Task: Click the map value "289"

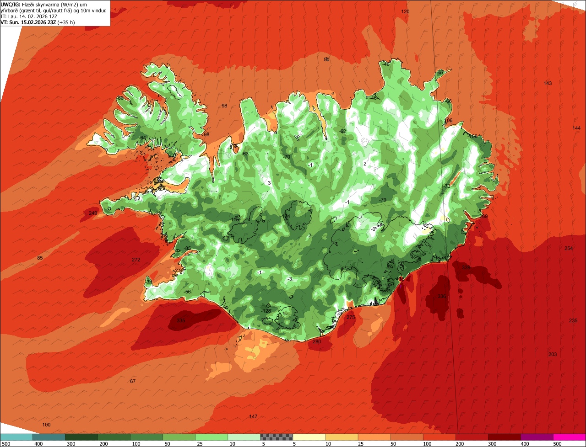Action: point(483,217)
